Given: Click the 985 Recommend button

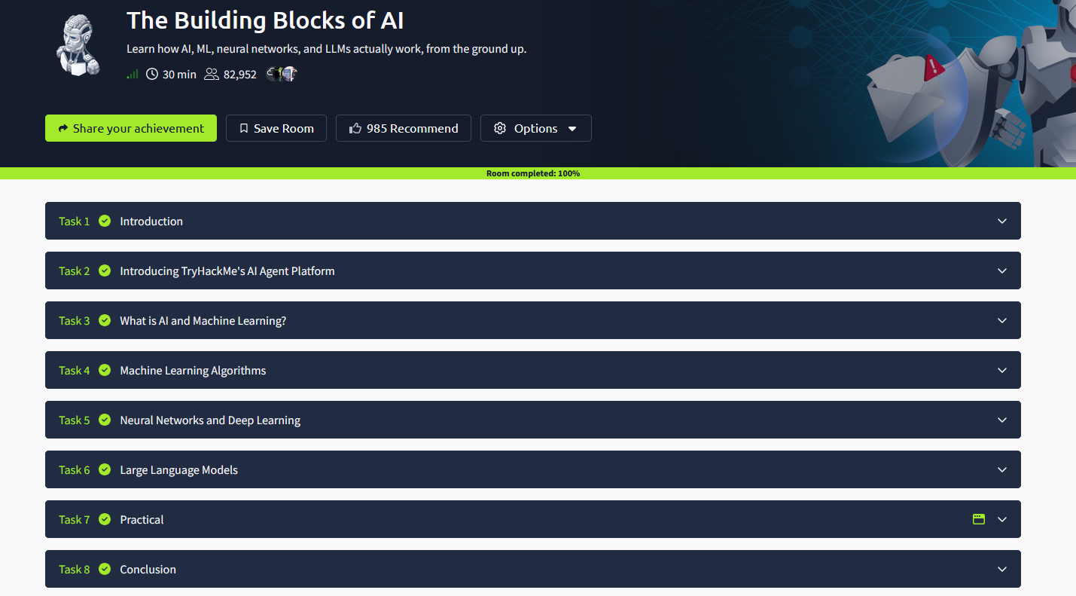Looking at the screenshot, I should [x=404, y=128].
